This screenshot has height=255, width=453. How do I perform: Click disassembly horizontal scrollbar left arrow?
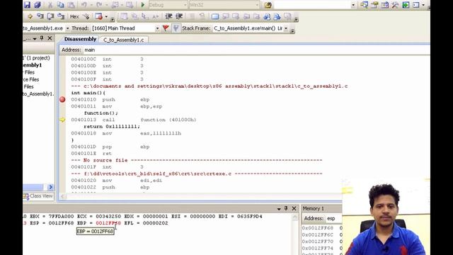click(63, 197)
